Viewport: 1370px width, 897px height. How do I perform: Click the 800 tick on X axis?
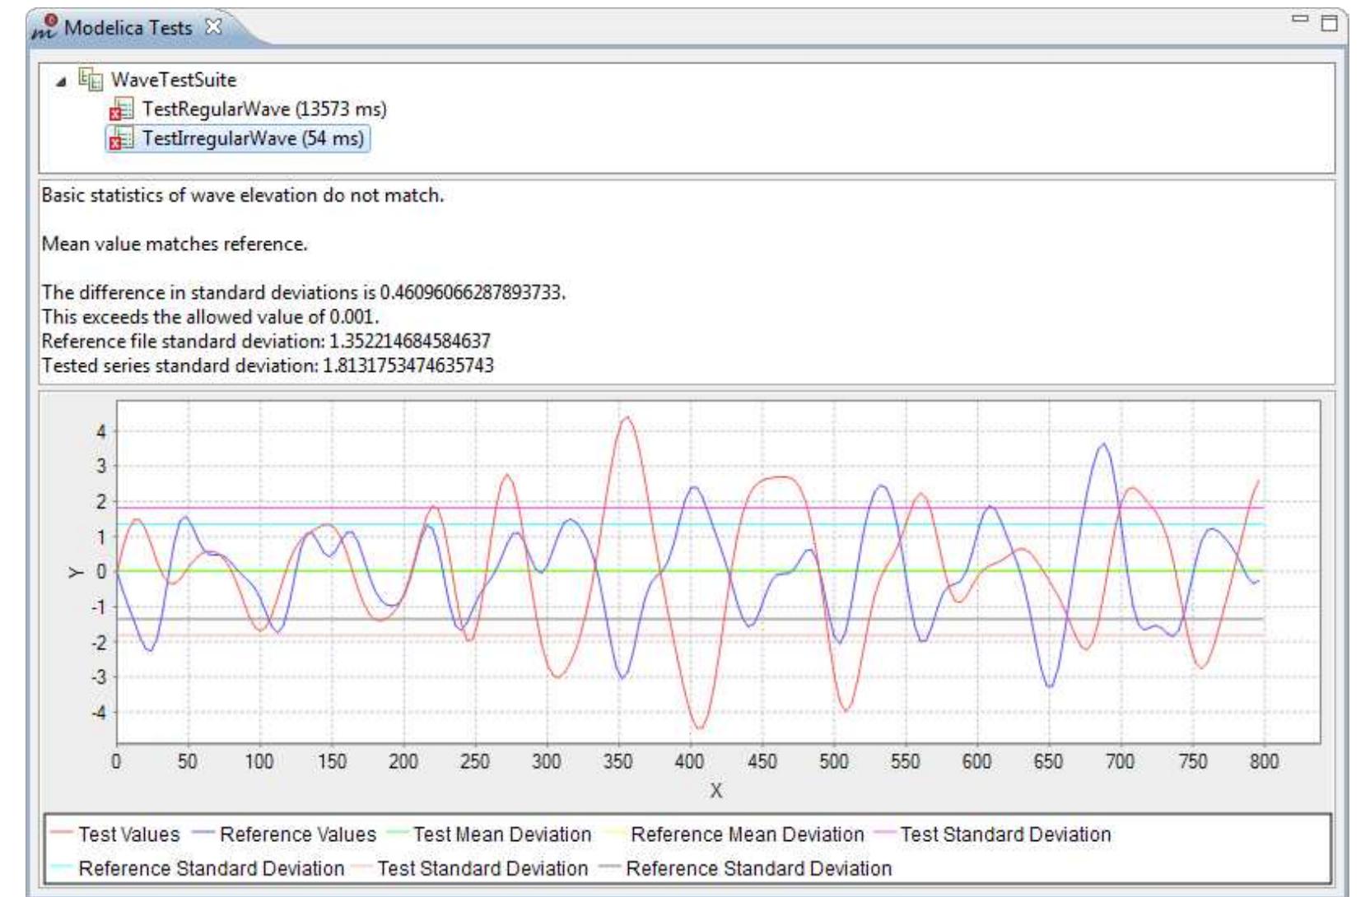click(1264, 762)
